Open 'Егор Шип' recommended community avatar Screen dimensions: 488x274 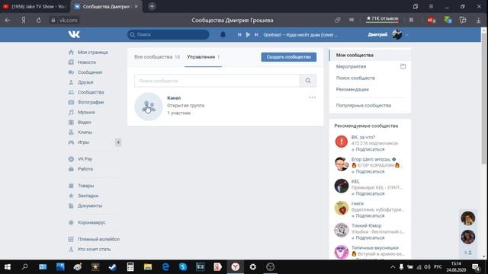pos(341,164)
